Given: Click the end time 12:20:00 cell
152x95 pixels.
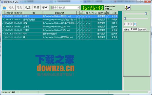Looking at the screenshot, I should coord(18,34).
